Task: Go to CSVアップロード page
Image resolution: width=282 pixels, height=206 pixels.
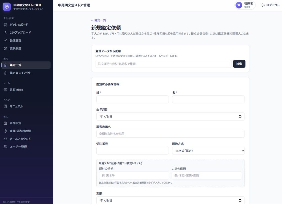Action: pos(26,33)
